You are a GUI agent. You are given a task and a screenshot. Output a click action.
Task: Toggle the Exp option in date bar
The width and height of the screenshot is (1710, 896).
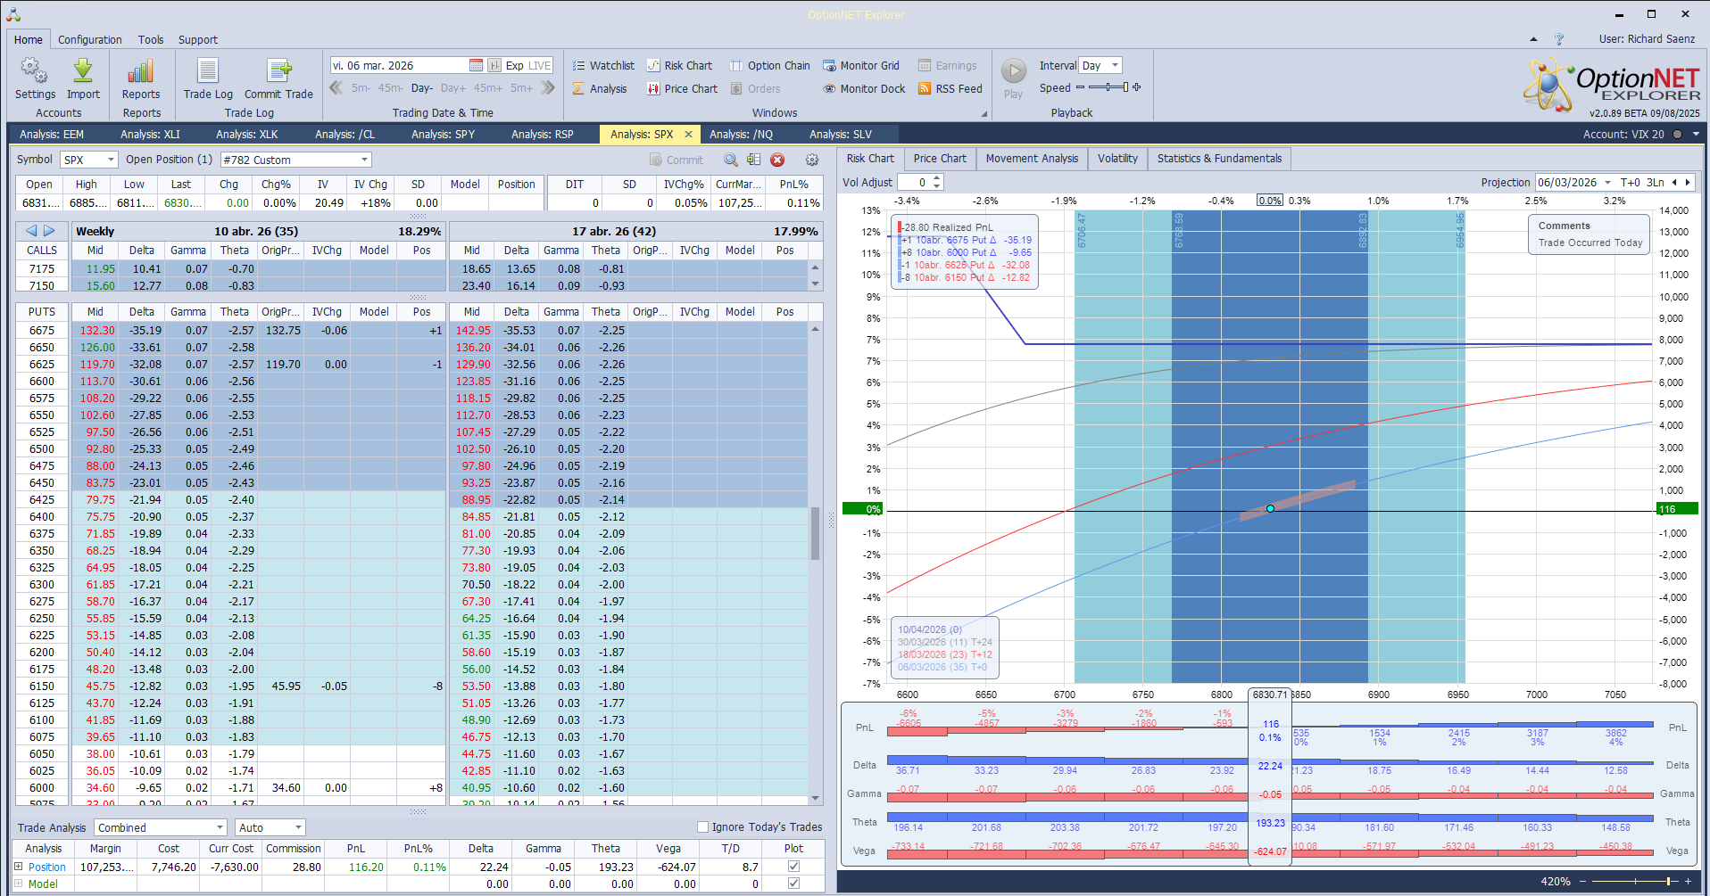pos(514,65)
